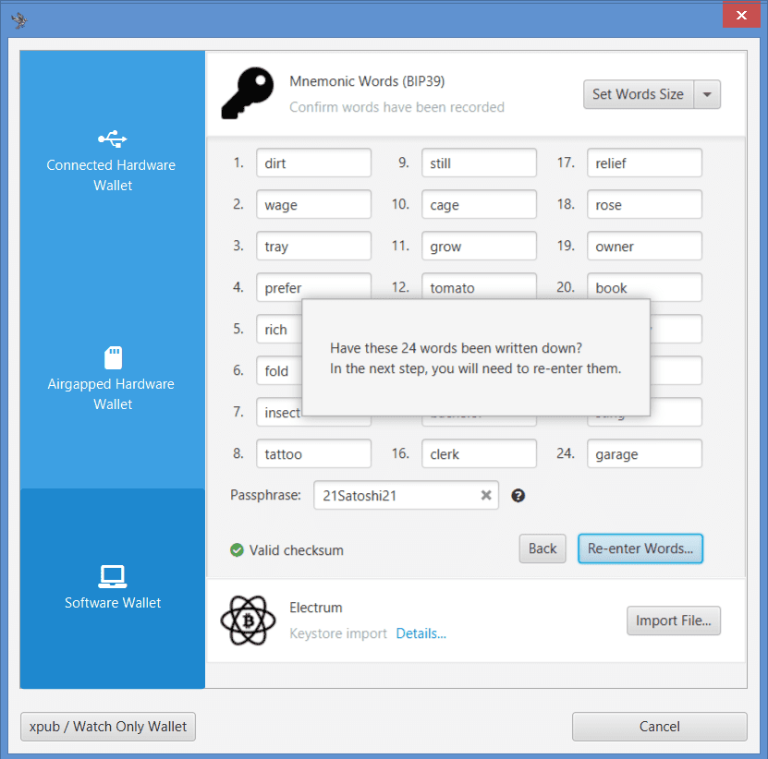Click word field 5 containing rich
Screen dimensions: 768x759
279,330
